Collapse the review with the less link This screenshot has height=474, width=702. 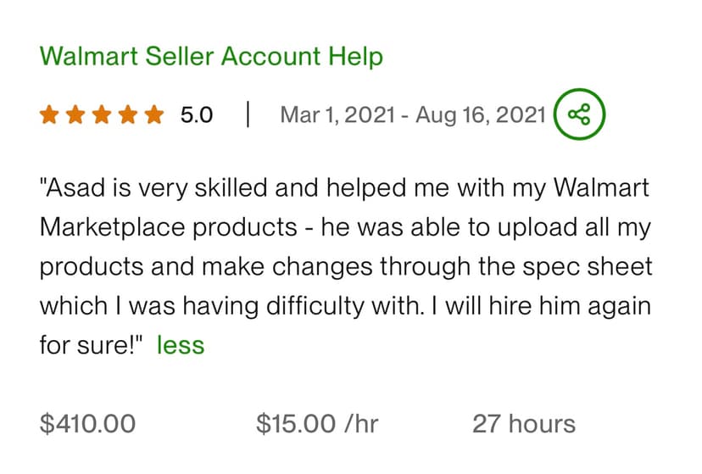click(x=181, y=345)
